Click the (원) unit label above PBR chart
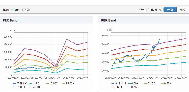 coord(110,30)
